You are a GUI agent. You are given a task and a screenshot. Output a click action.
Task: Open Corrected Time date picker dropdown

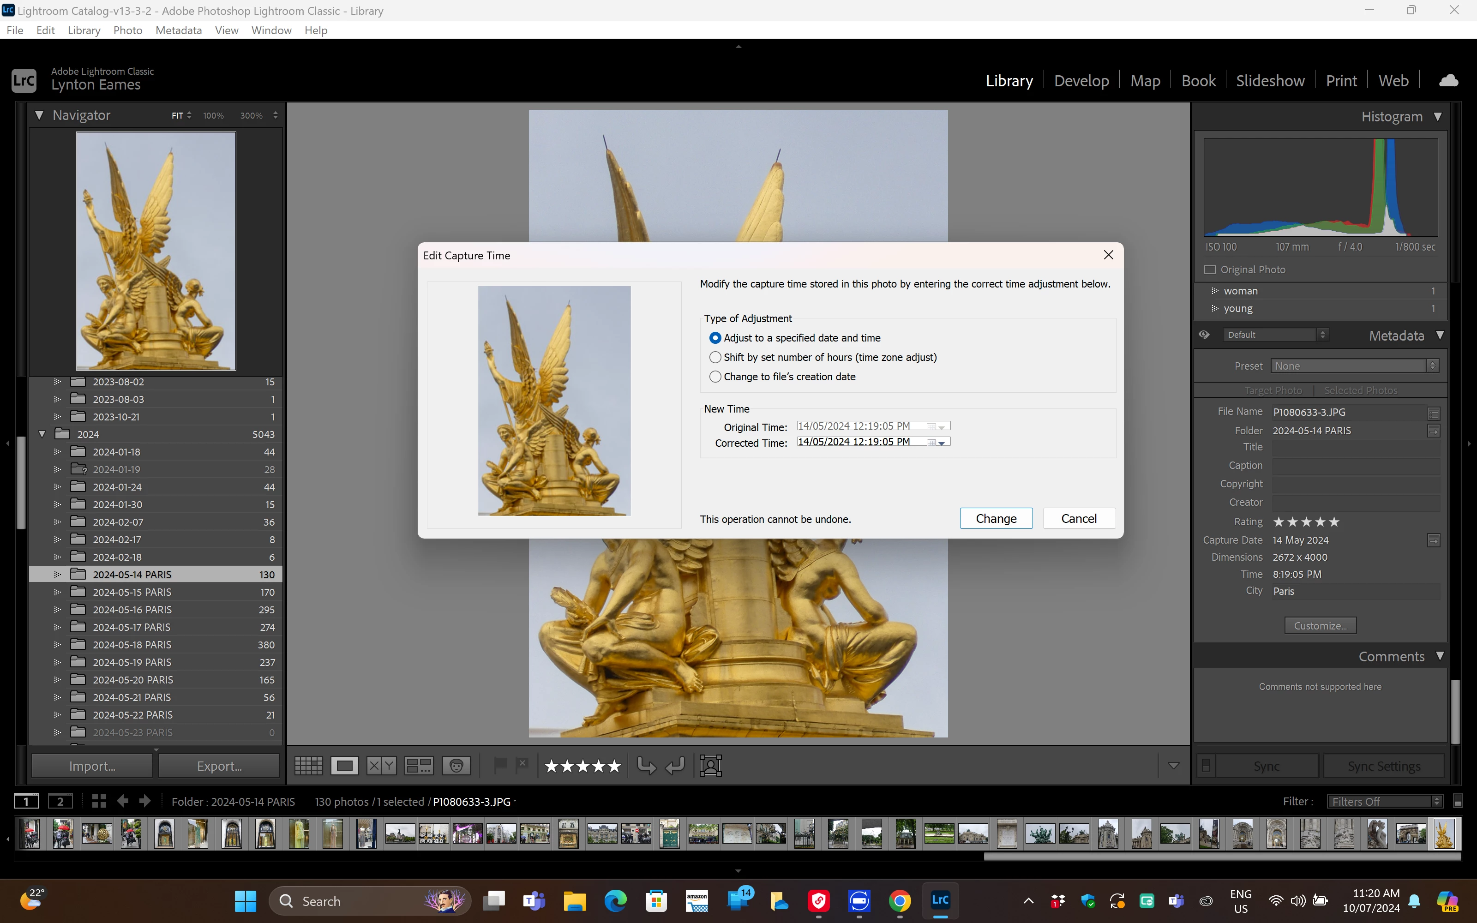coord(942,443)
